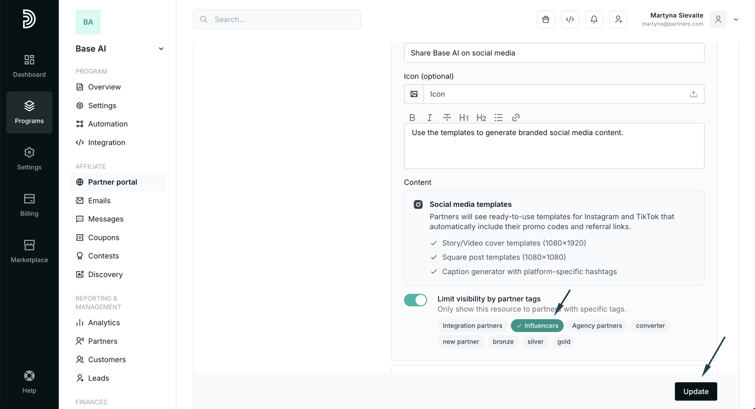Expand the Base AI program dropdown
Image resolution: width=755 pixels, height=409 pixels.
[161, 49]
